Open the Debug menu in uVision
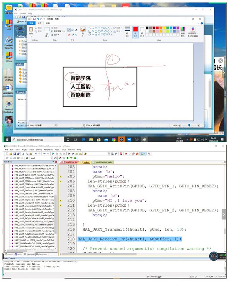The width and height of the screenshot is (229, 281). (39, 150)
